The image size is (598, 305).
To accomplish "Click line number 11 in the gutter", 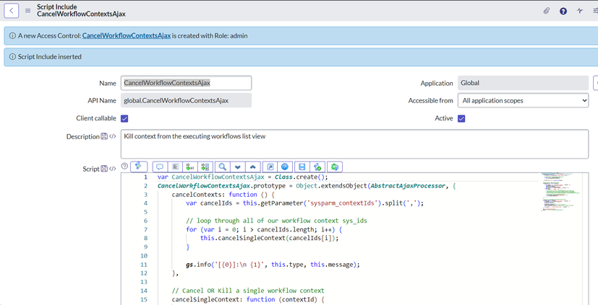I will click(x=144, y=265).
